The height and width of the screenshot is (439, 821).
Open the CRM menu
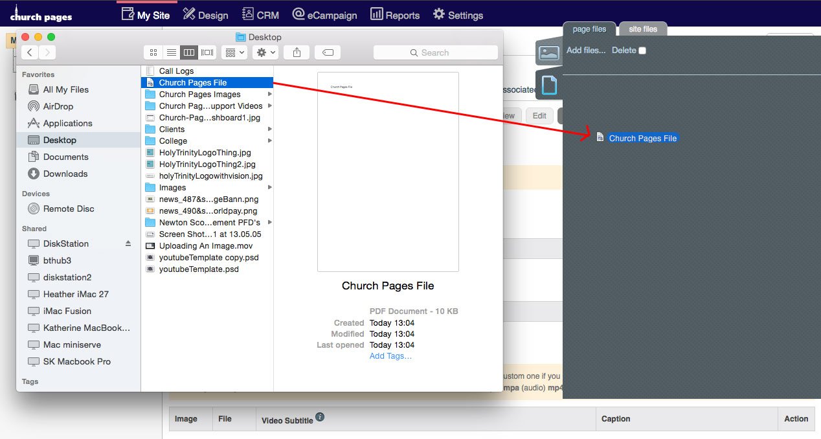pyautogui.click(x=260, y=15)
